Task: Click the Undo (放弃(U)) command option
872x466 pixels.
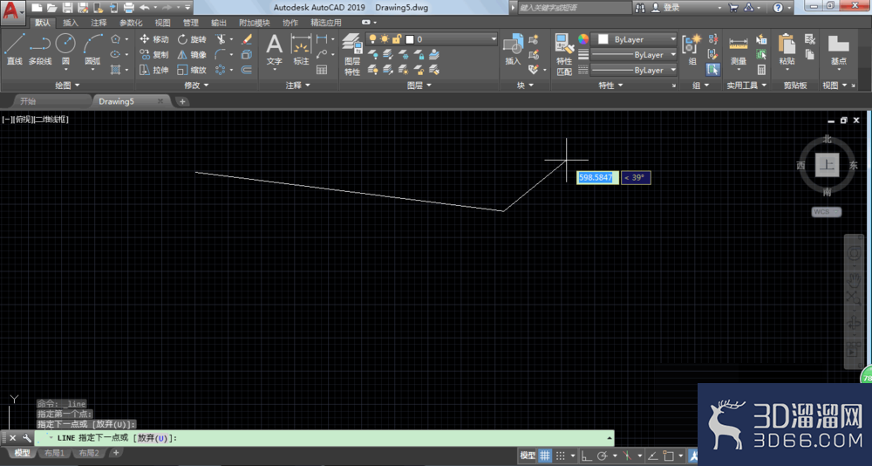Action: click(x=153, y=438)
